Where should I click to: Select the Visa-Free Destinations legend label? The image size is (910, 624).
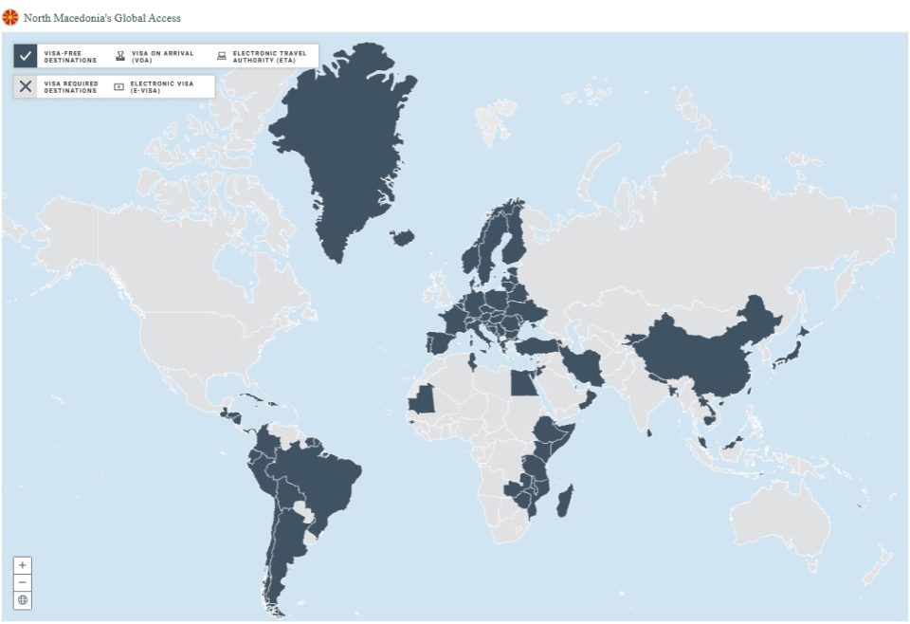point(70,57)
